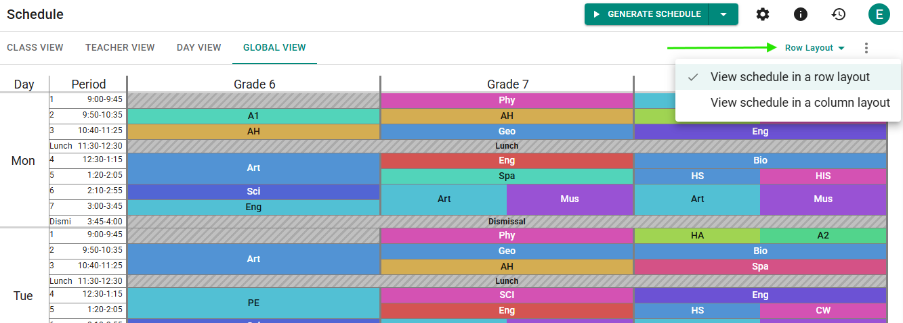
Task: Open the schedule history icon
Action: (839, 14)
